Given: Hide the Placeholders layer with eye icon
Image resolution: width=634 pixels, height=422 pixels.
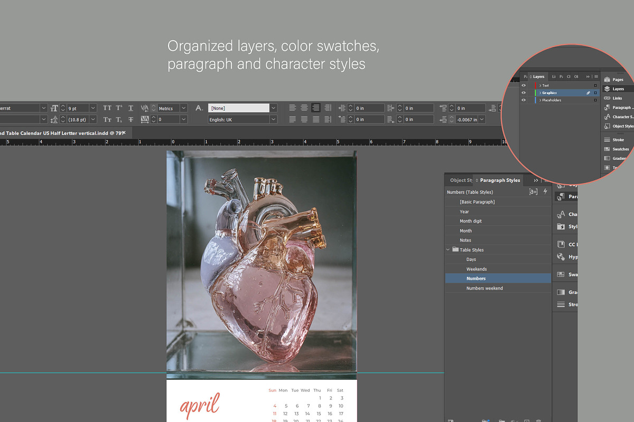Looking at the screenshot, I should tap(524, 100).
